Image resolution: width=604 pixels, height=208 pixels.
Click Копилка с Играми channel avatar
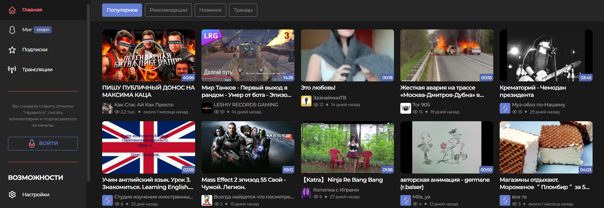coord(306,193)
